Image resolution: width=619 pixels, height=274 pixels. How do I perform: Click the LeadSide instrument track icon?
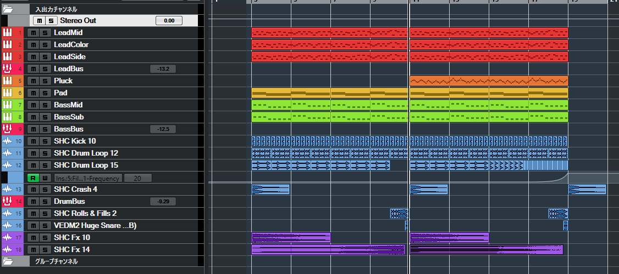tap(7, 56)
